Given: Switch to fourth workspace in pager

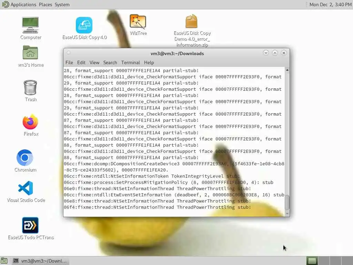Looking at the screenshot, I should click(x=347, y=261).
